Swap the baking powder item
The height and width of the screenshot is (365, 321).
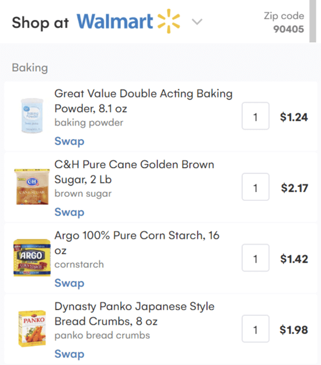coord(69,141)
